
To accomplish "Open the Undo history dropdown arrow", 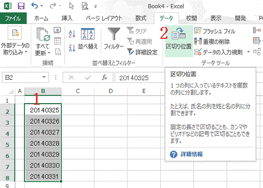I will [x=41, y=6].
